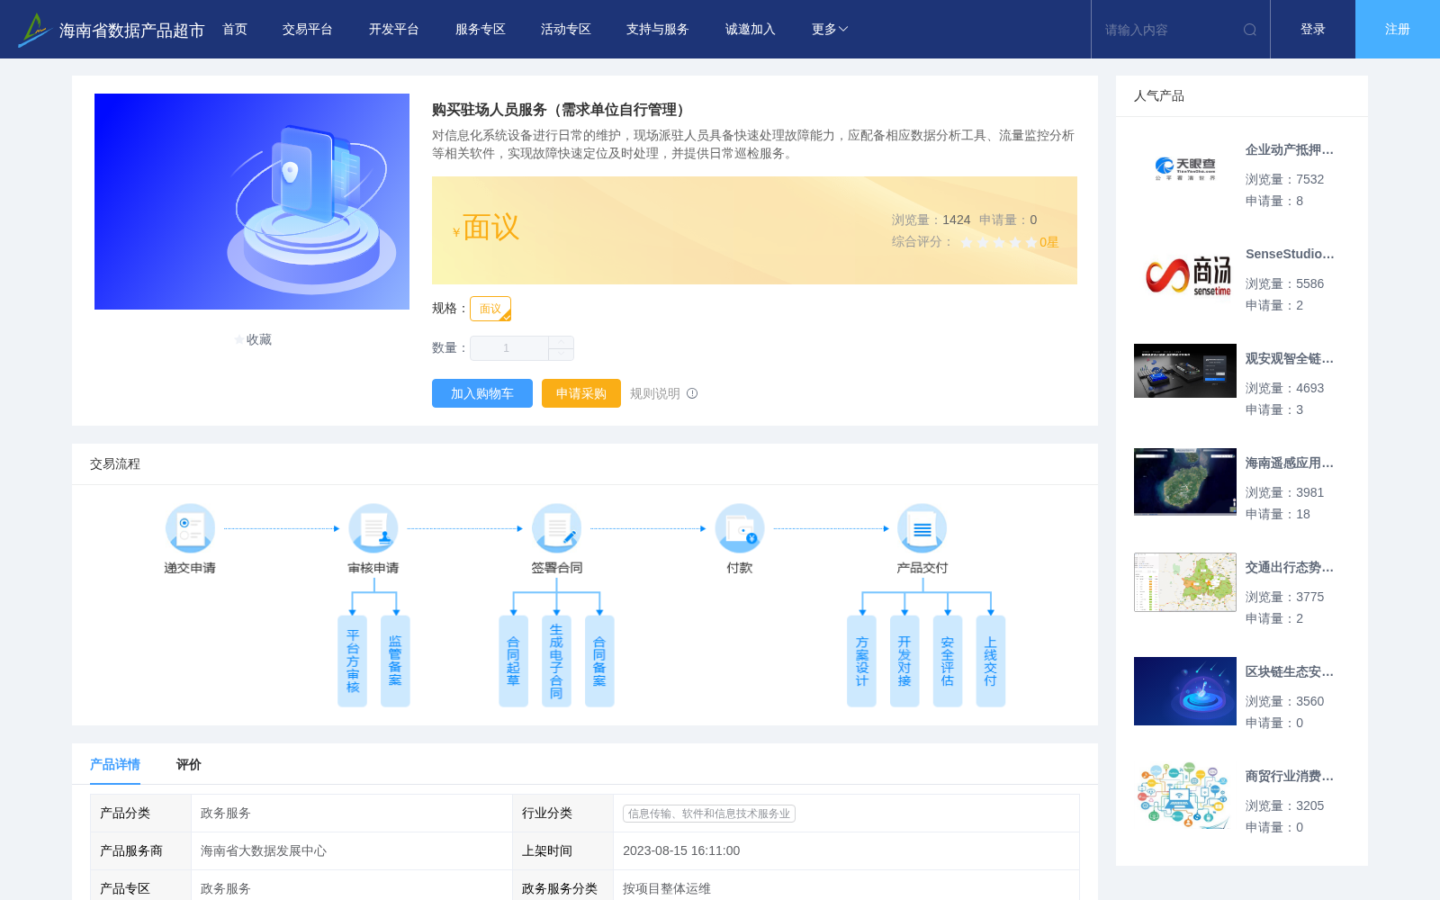This screenshot has width=1440, height=900.
Task: Click the 收藏 star icon
Action: (238, 340)
